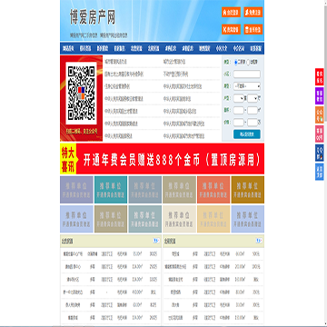Click the orange floating sidebar button
Image resolution: width=327 pixels, height=327 pixels.
point(320,114)
